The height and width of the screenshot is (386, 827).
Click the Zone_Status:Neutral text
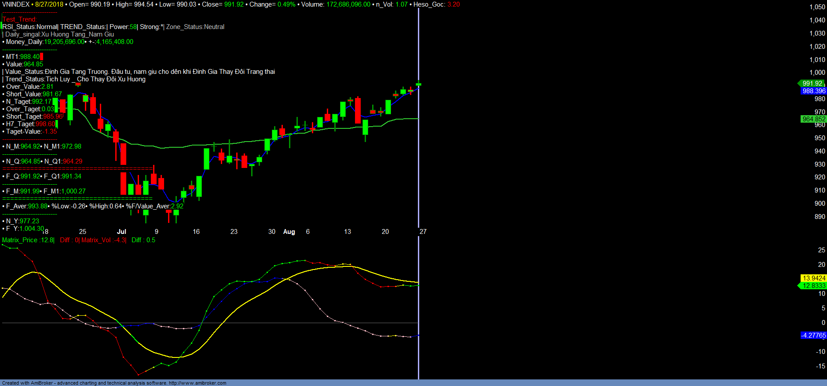tap(195, 27)
